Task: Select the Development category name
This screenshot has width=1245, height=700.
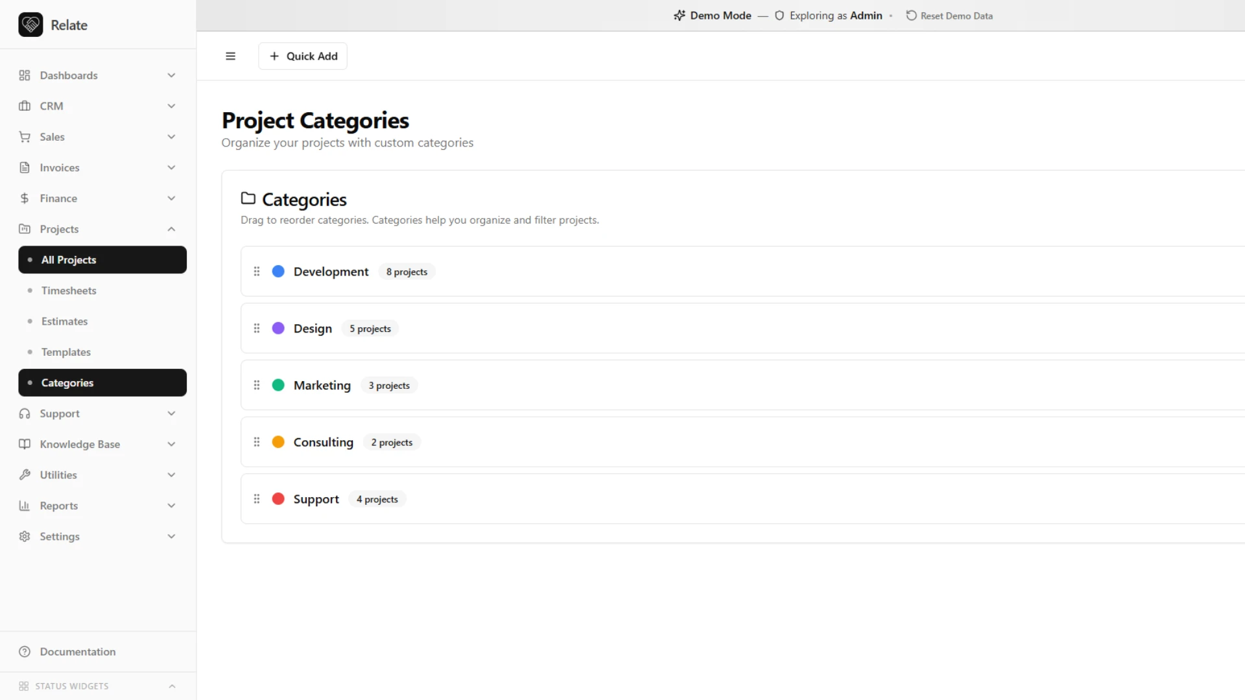Action: click(331, 272)
